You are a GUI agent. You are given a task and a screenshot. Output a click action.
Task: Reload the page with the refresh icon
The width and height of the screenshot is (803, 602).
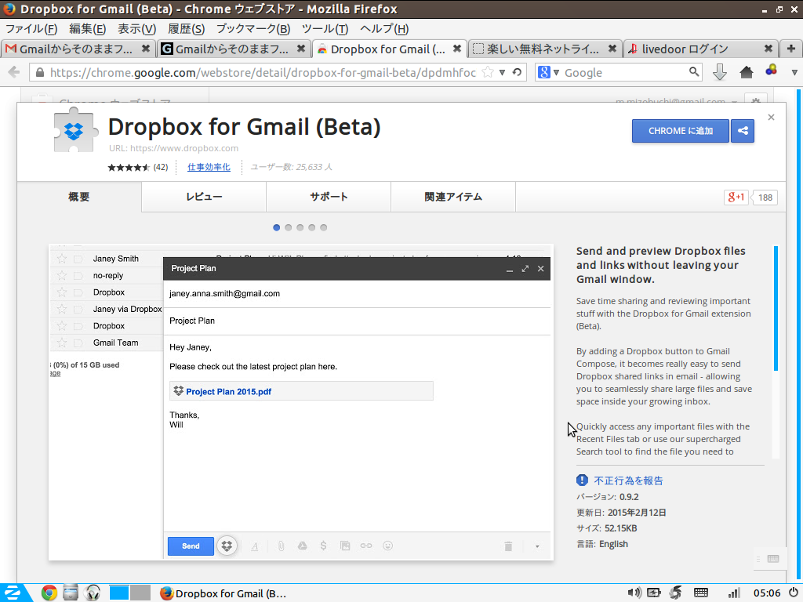click(518, 72)
